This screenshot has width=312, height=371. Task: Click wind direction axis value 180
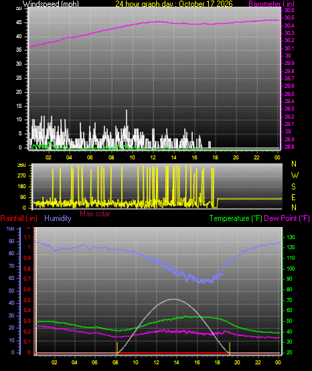coord(21,186)
